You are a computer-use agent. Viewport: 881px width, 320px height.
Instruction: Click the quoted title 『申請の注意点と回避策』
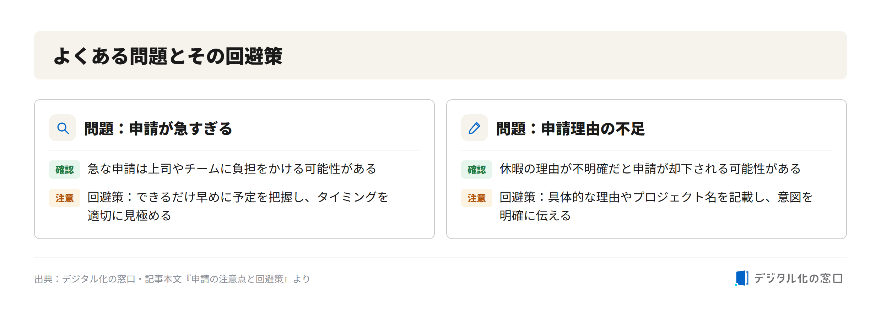pos(237,279)
